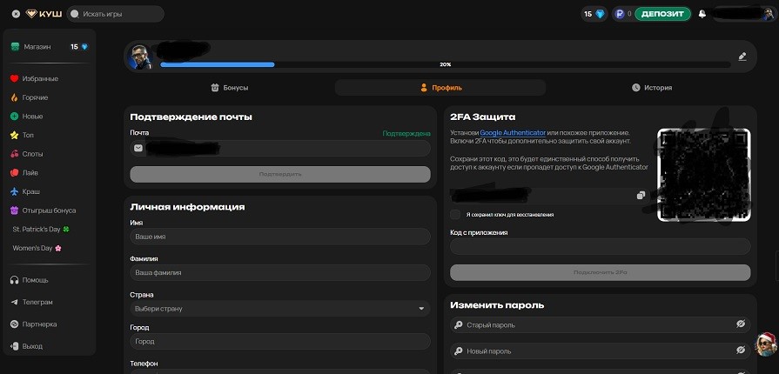Show new password with eye icon

click(741, 350)
